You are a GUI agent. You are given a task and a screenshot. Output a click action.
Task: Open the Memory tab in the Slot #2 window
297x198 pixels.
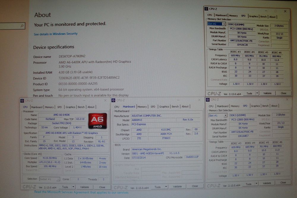tap(233, 16)
